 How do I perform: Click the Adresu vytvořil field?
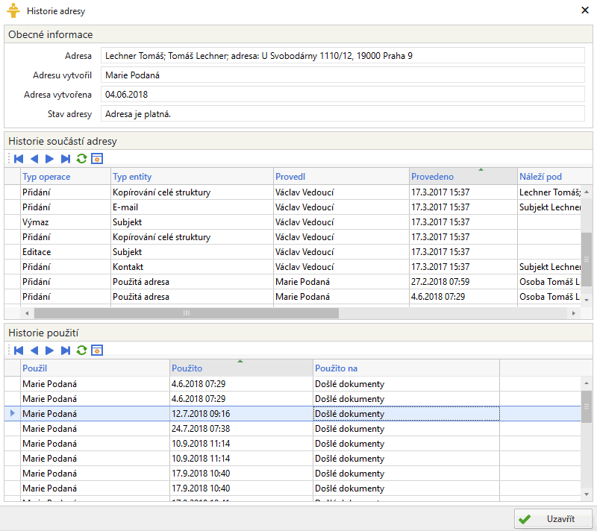[x=343, y=75]
